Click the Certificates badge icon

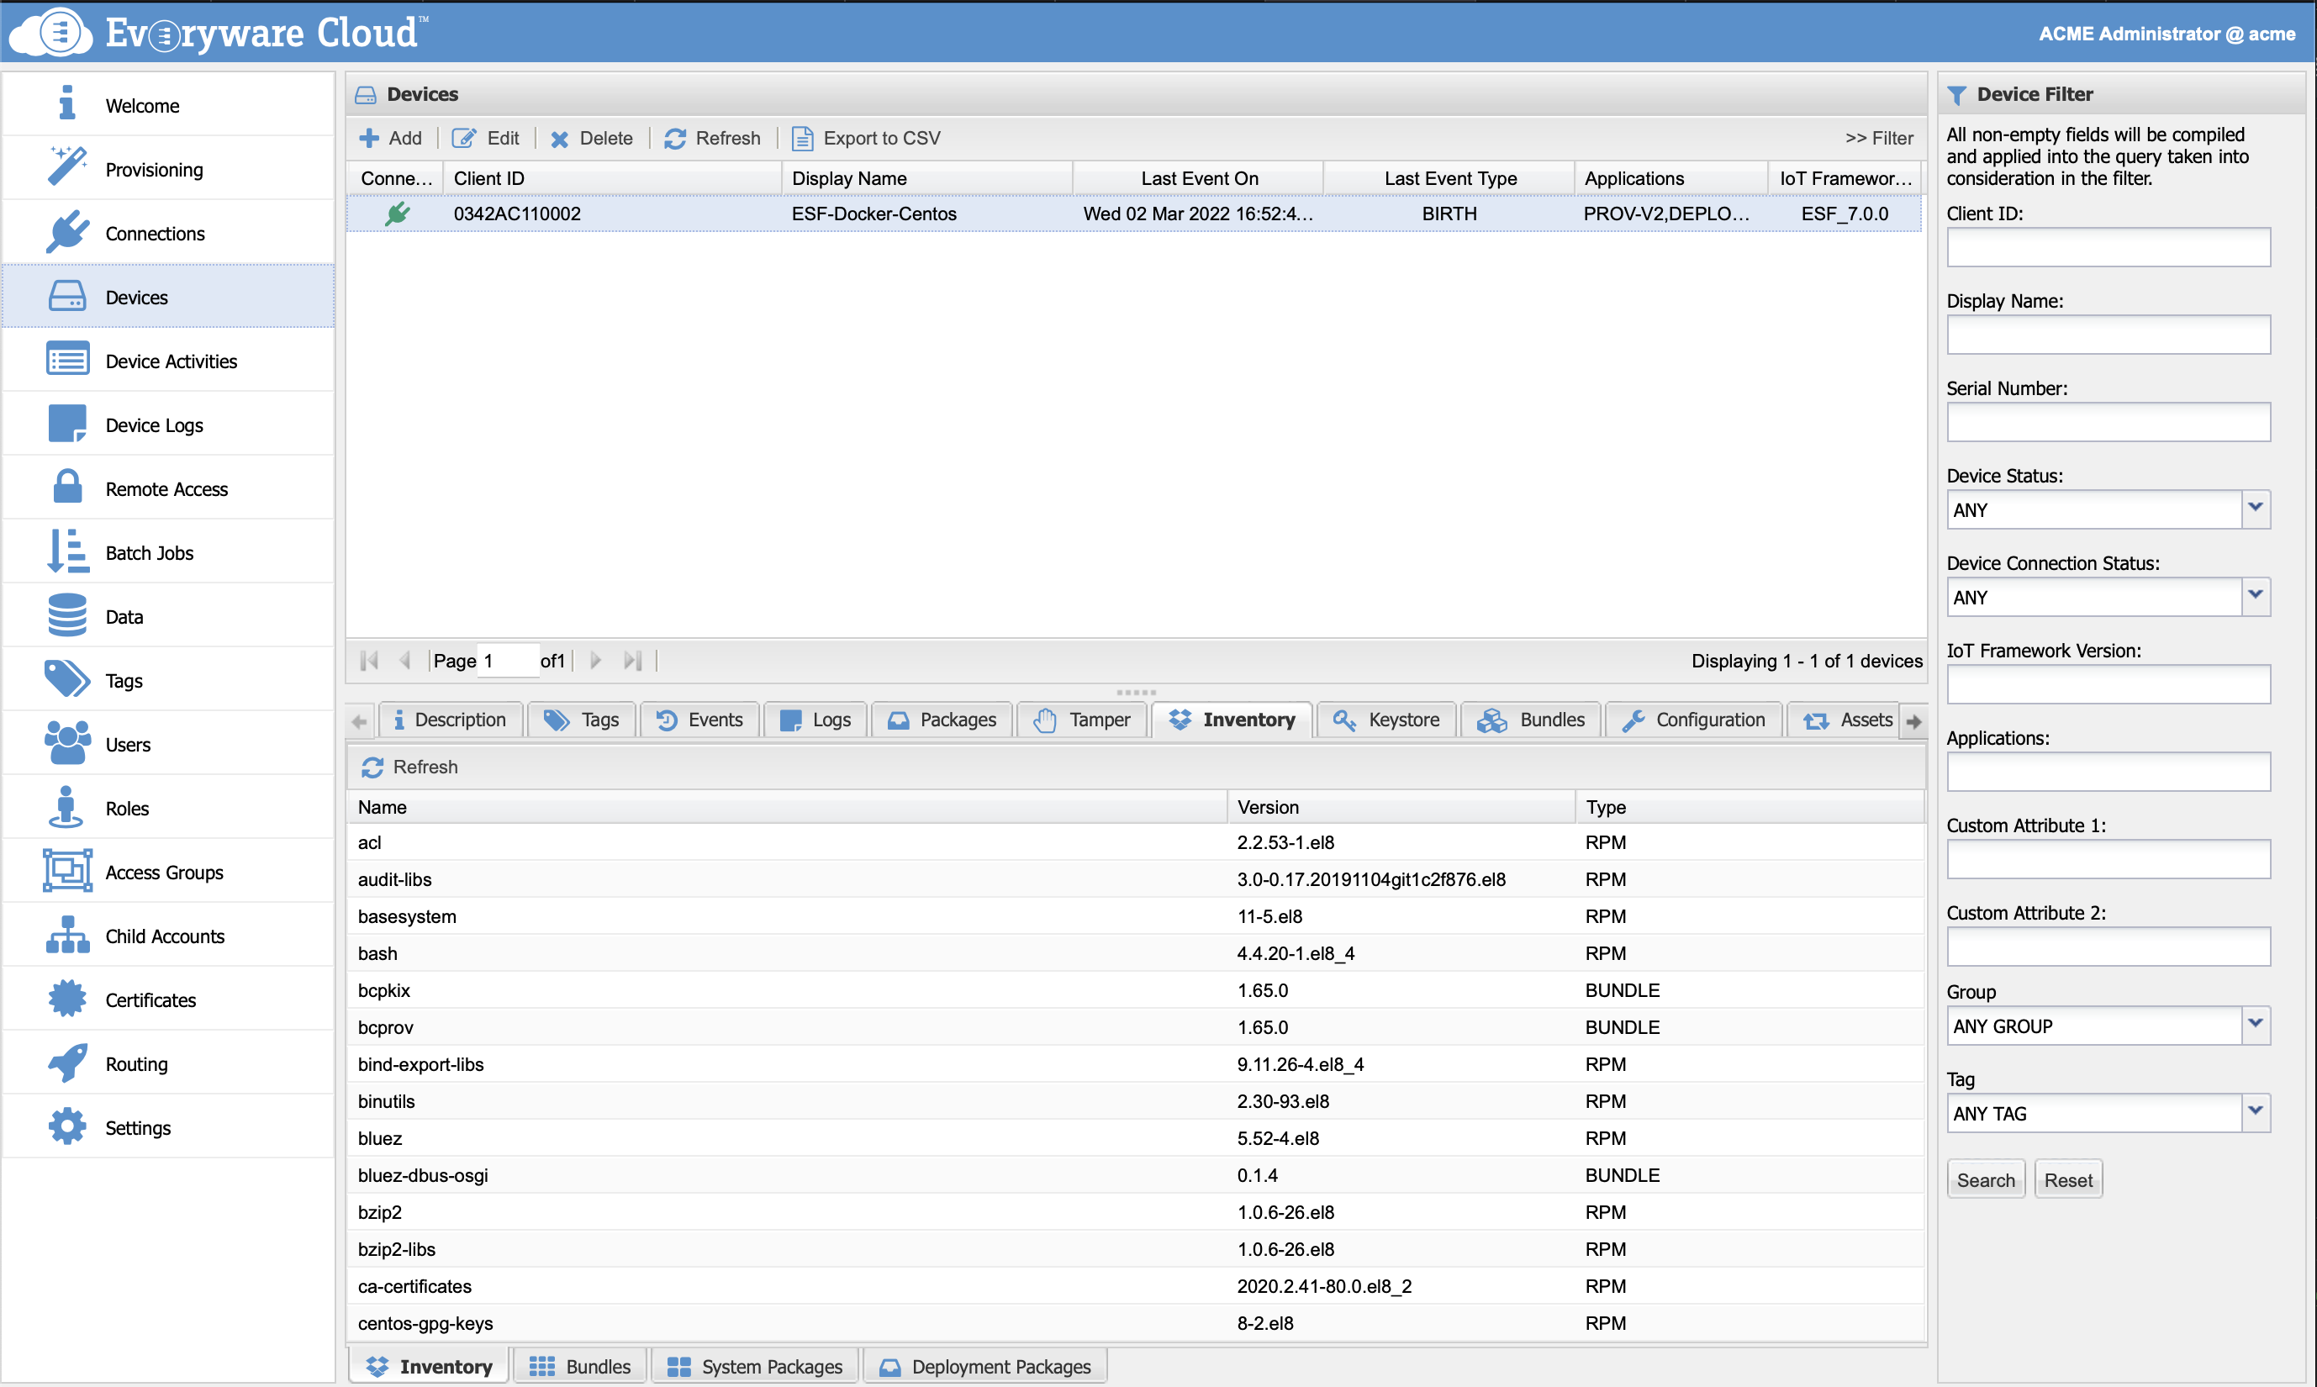pos(66,998)
